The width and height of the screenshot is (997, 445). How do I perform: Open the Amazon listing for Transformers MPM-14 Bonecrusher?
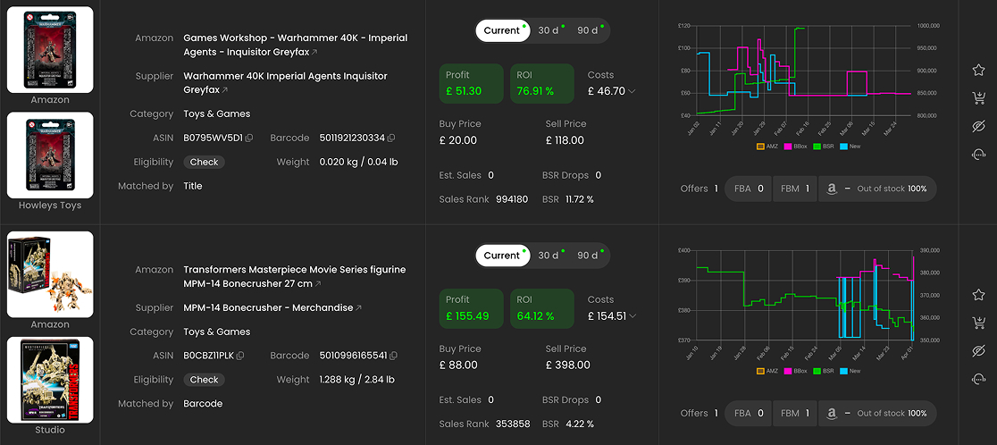pos(318,283)
